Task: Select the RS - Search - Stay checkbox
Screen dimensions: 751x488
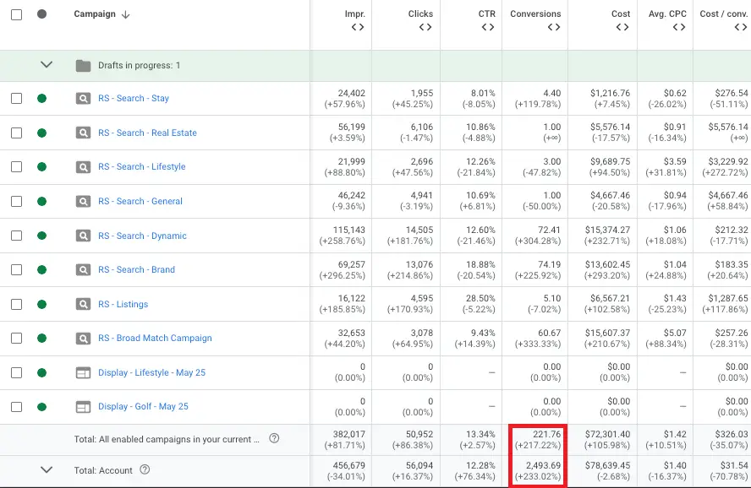Action: [x=16, y=99]
